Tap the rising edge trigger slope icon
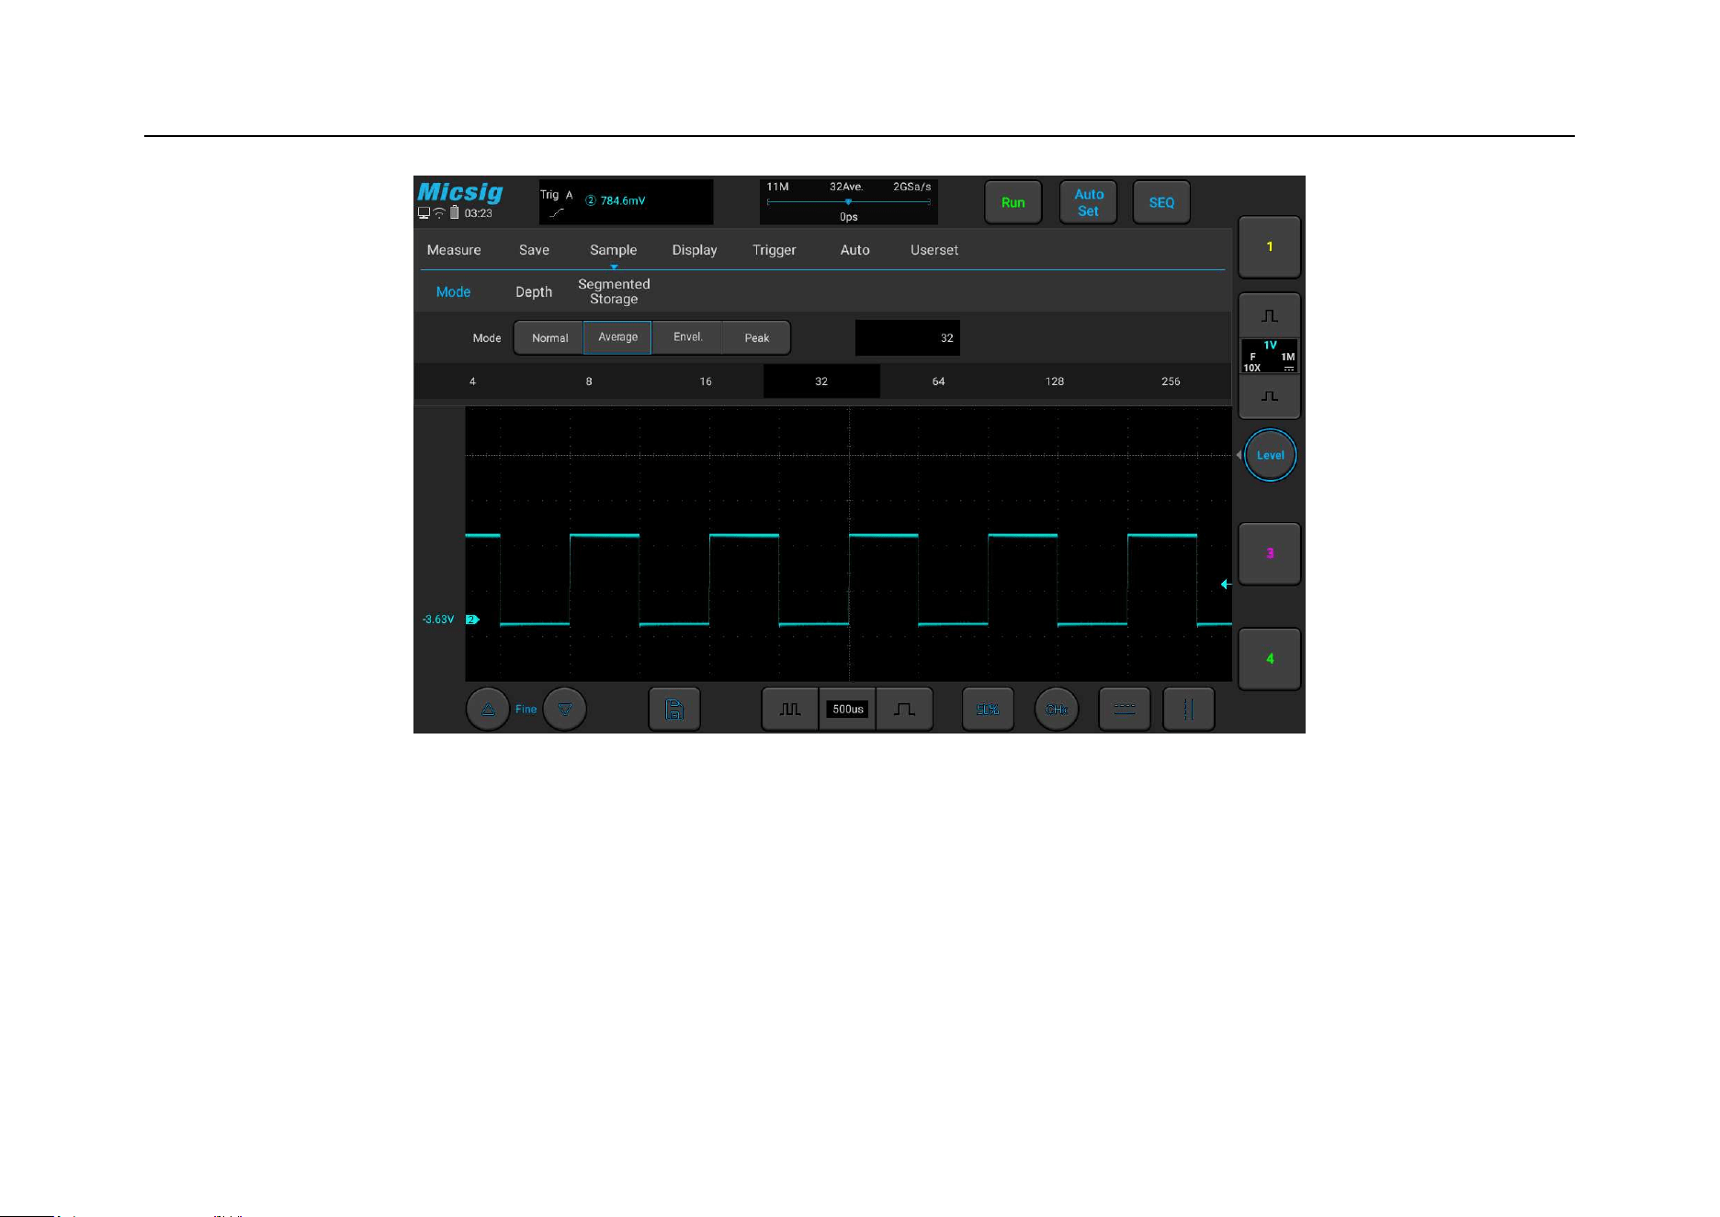Screen dimensions: 1720x1217 [557, 213]
